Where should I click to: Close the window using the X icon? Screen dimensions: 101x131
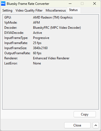(95, 4)
